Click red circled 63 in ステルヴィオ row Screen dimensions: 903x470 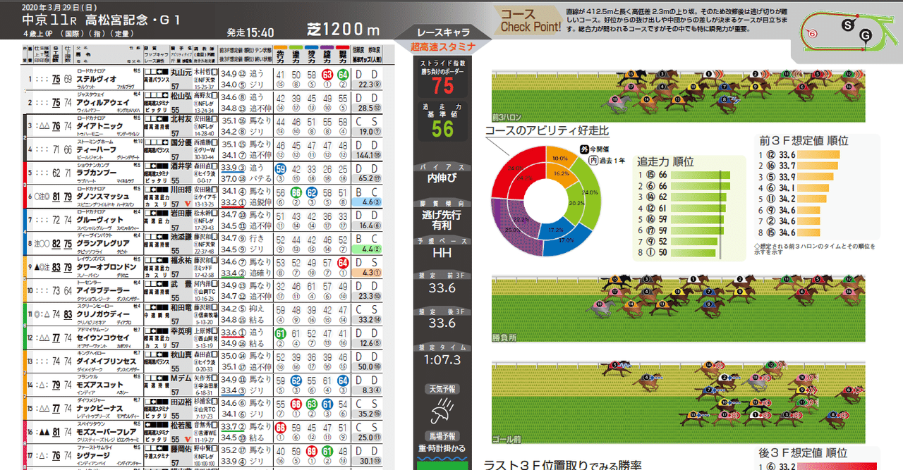coord(327,75)
